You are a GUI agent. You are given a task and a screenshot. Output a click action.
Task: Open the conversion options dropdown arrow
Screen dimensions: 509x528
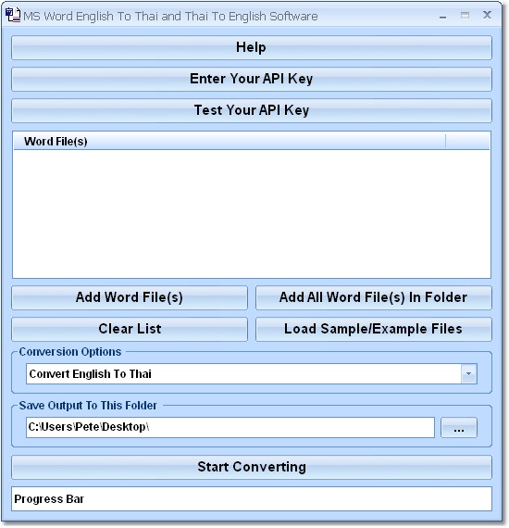coord(468,374)
